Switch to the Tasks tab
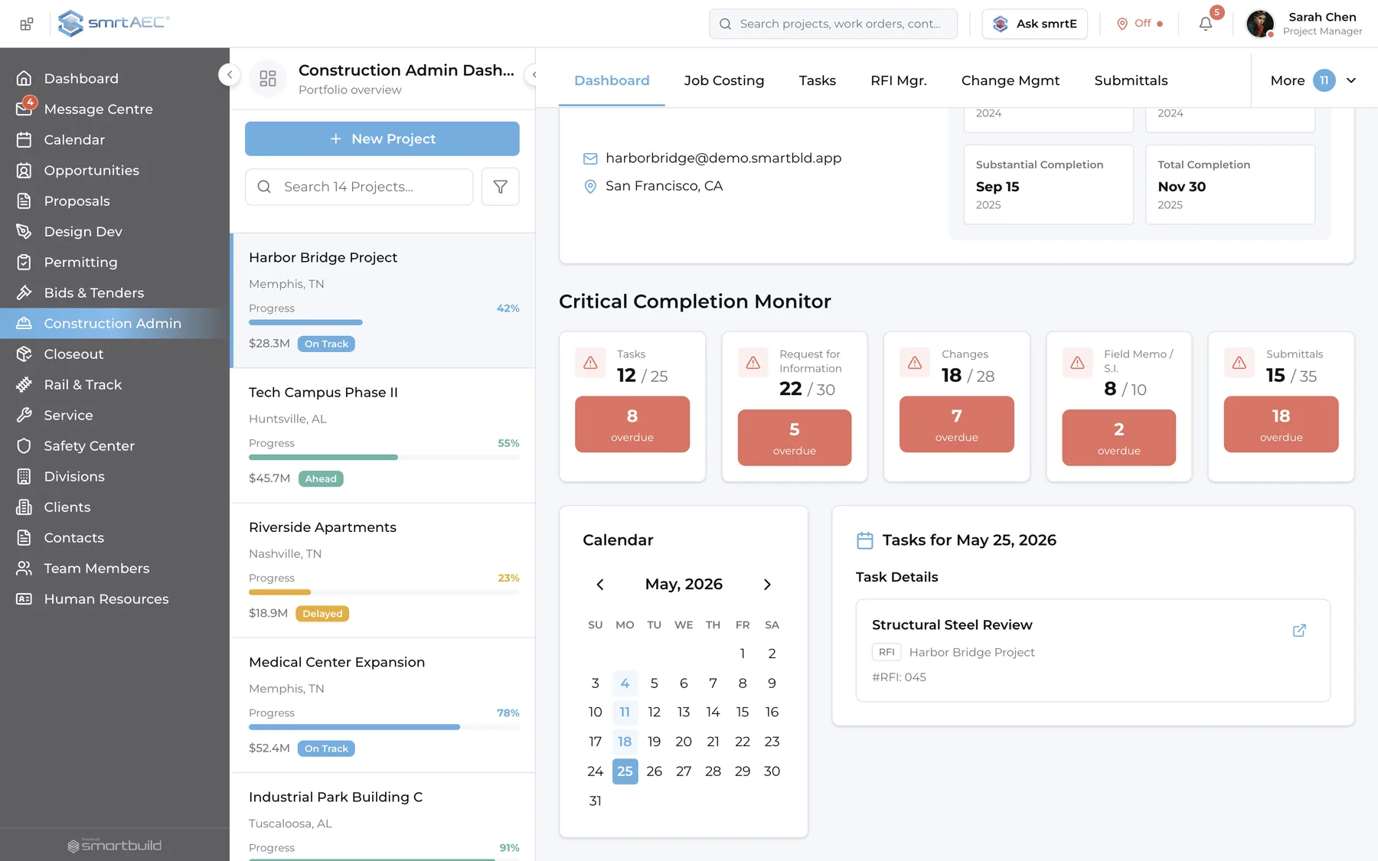 click(817, 80)
